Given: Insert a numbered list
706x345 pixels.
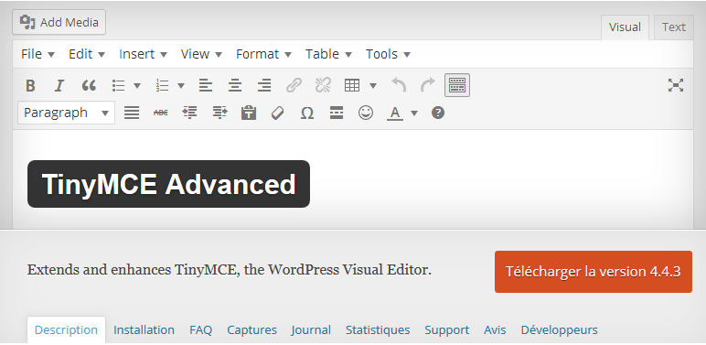Looking at the screenshot, I should (162, 85).
